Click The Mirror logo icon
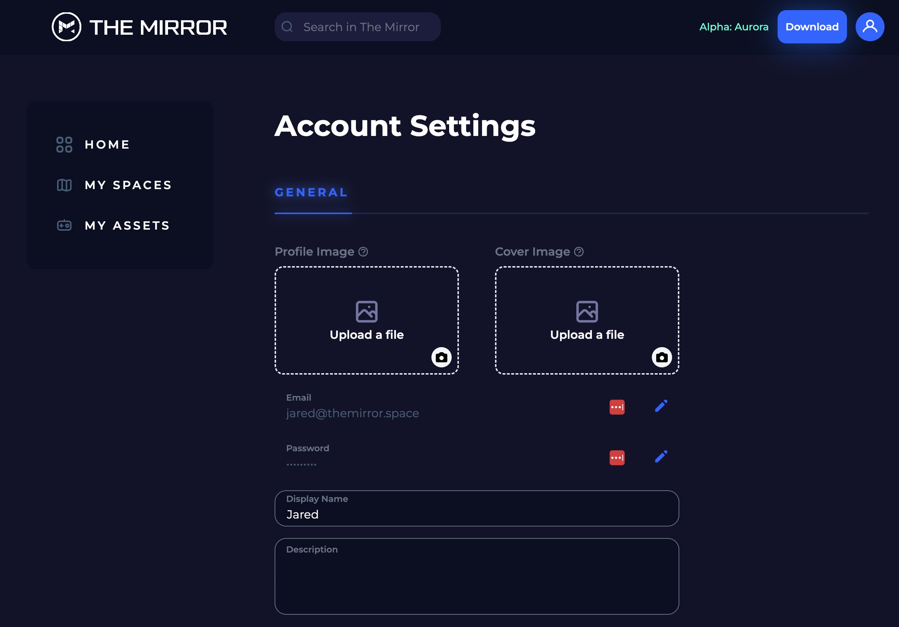The image size is (899, 627). (x=66, y=27)
